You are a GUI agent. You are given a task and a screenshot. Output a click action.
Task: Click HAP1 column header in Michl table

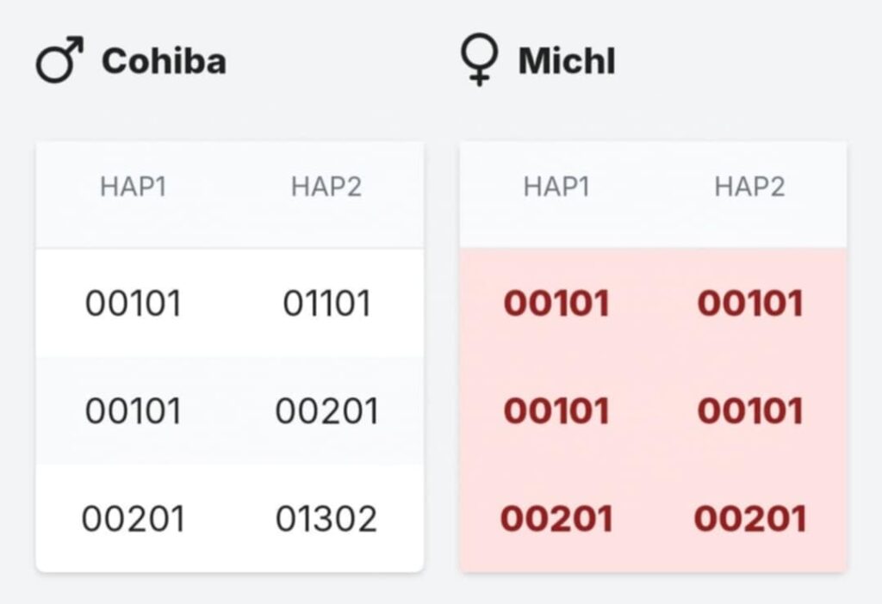tap(556, 187)
